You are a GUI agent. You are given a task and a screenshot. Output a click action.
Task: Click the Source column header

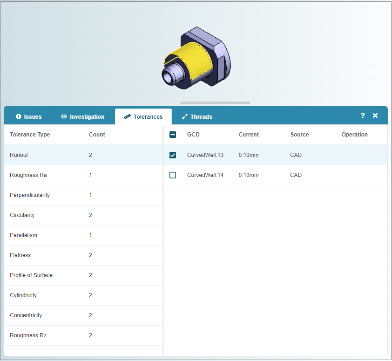pyautogui.click(x=299, y=135)
